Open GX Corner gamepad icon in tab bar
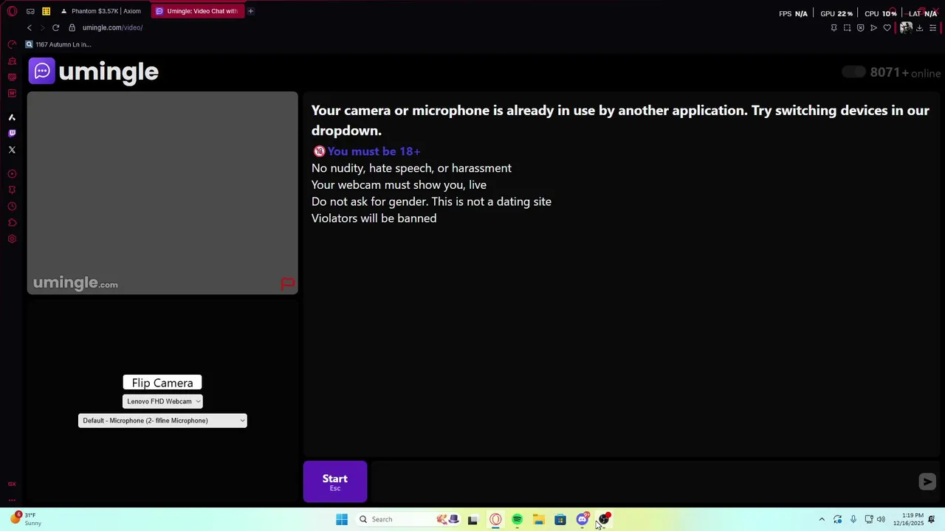945x531 pixels. click(x=30, y=11)
